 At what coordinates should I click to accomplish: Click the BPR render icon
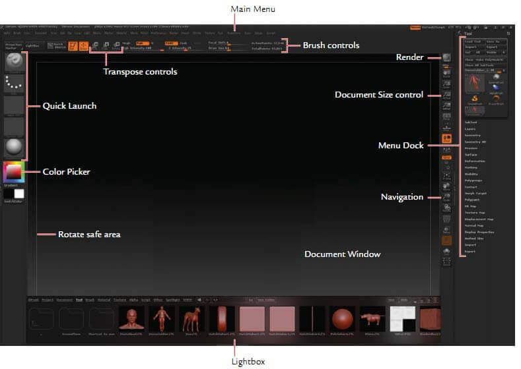pyautogui.click(x=446, y=58)
